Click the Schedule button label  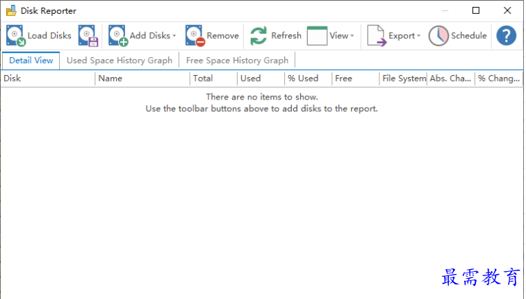click(x=468, y=35)
